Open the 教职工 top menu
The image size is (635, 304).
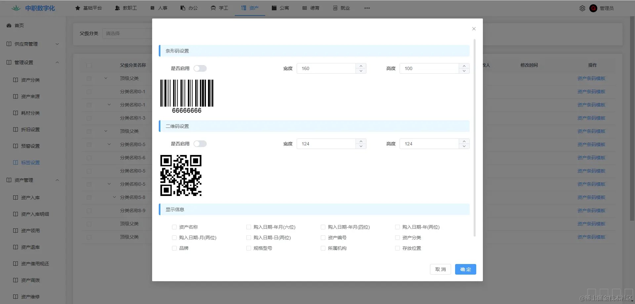click(x=126, y=8)
